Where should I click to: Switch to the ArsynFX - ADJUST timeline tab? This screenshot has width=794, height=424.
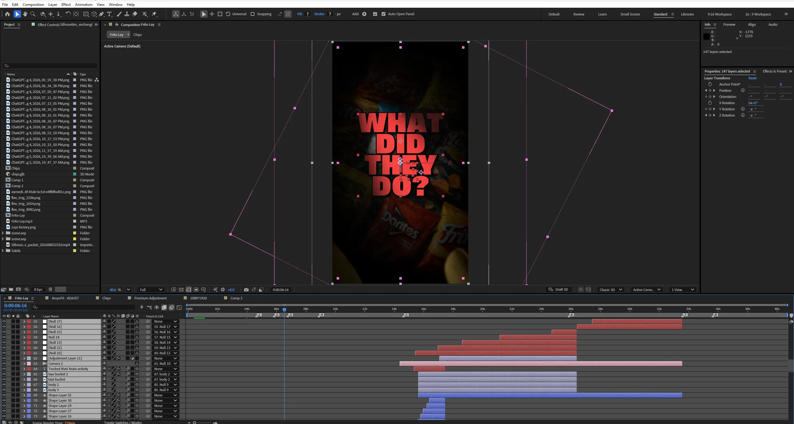[x=65, y=298]
